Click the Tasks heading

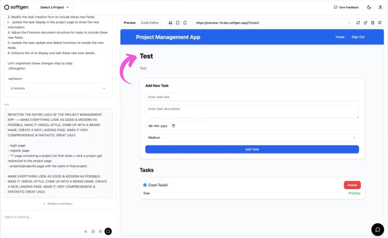pyautogui.click(x=146, y=170)
